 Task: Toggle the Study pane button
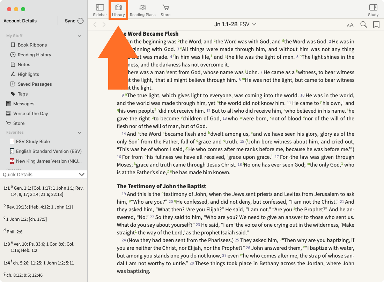coord(373,10)
